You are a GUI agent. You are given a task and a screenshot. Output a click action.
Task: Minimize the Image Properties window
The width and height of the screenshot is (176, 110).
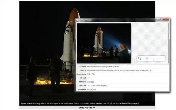[157, 20]
